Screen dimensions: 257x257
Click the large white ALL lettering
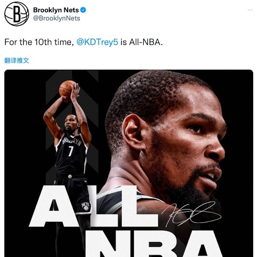click(94, 206)
